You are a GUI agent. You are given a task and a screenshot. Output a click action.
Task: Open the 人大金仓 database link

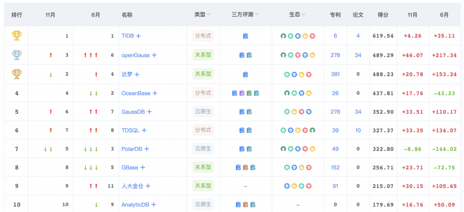pyautogui.click(x=132, y=186)
